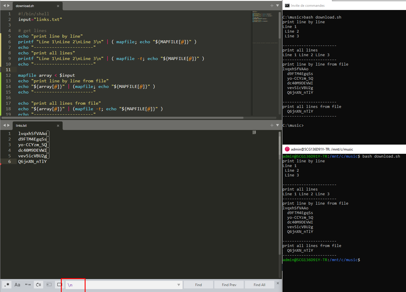
Task: Click the 'echo "print all lines"' code line
Action: pos(46,53)
